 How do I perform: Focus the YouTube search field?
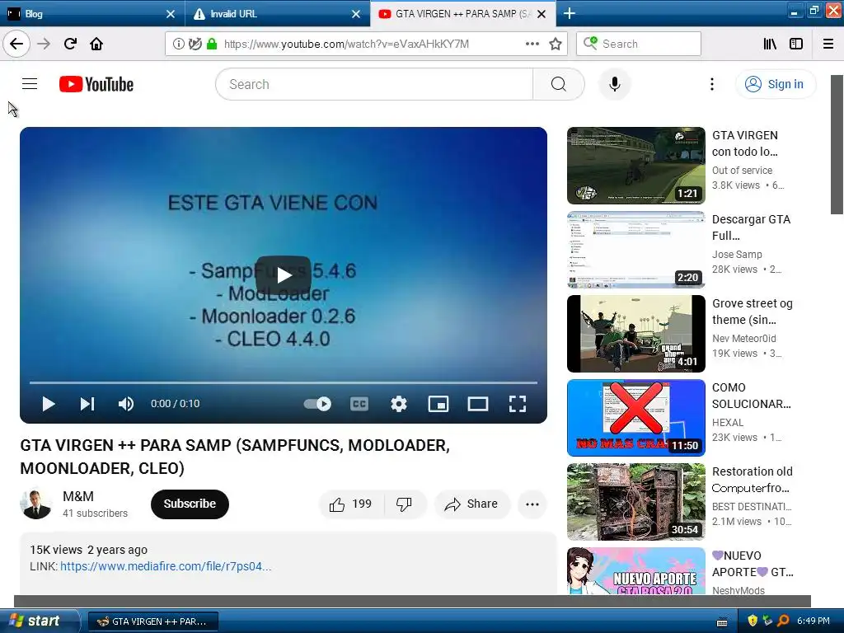[374, 84]
